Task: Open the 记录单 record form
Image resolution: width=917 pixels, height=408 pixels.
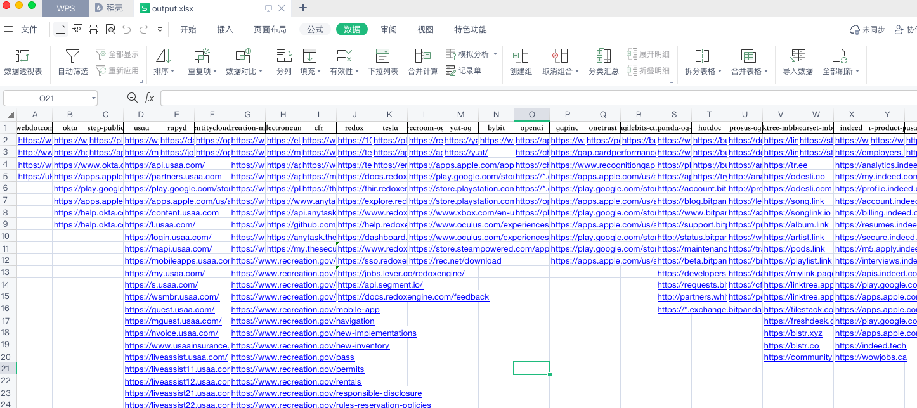Action: (464, 70)
